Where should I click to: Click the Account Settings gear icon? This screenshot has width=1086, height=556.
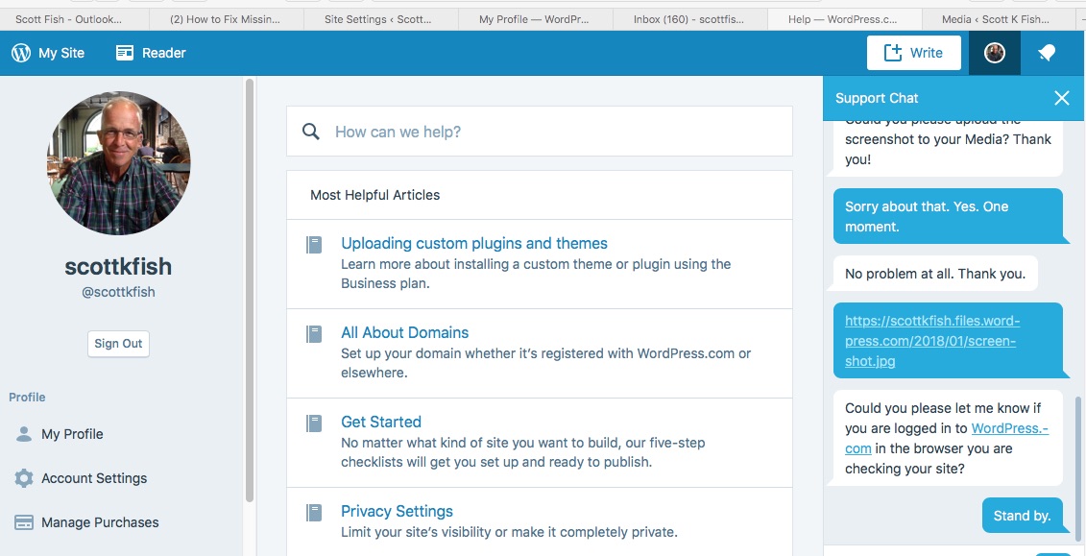(24, 478)
